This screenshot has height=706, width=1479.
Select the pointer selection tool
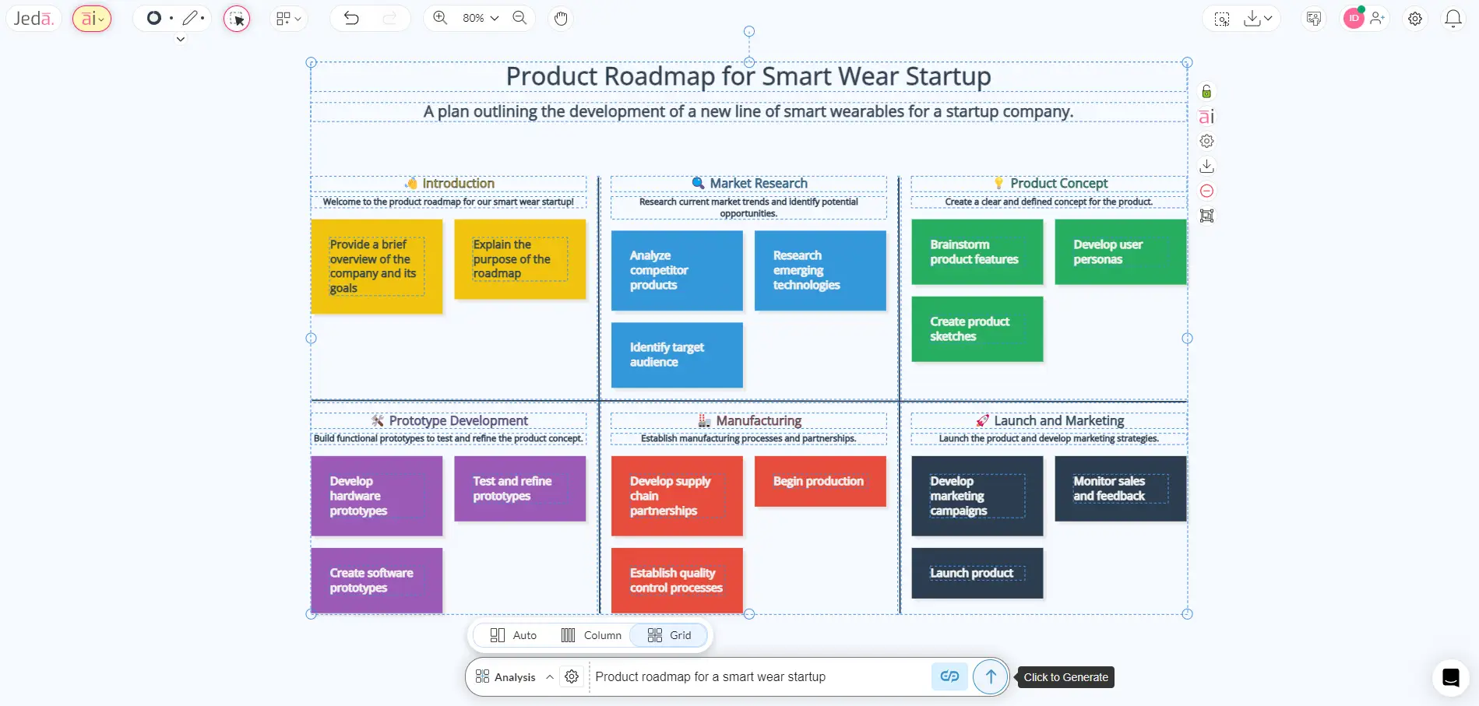236,18
